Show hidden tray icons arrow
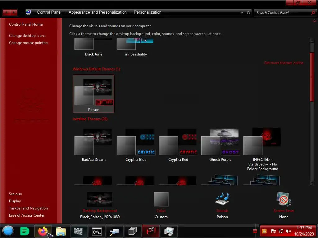This screenshot has height=238, width=318. point(255,231)
